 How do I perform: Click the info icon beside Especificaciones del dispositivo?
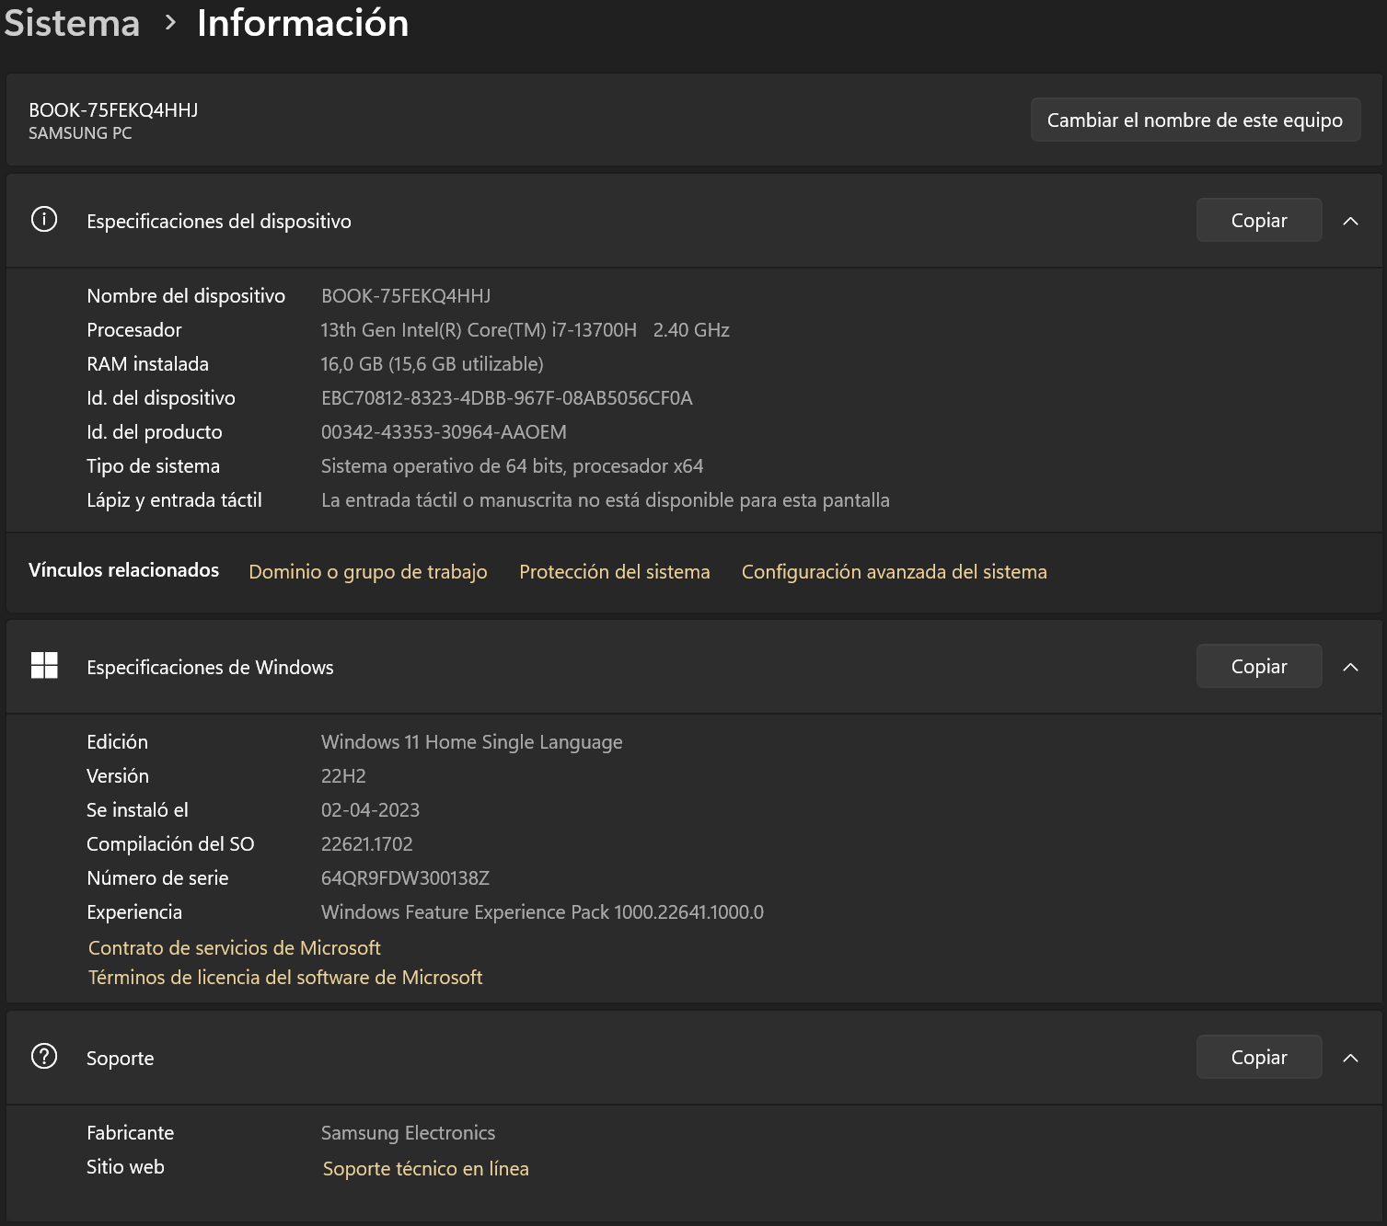click(44, 220)
